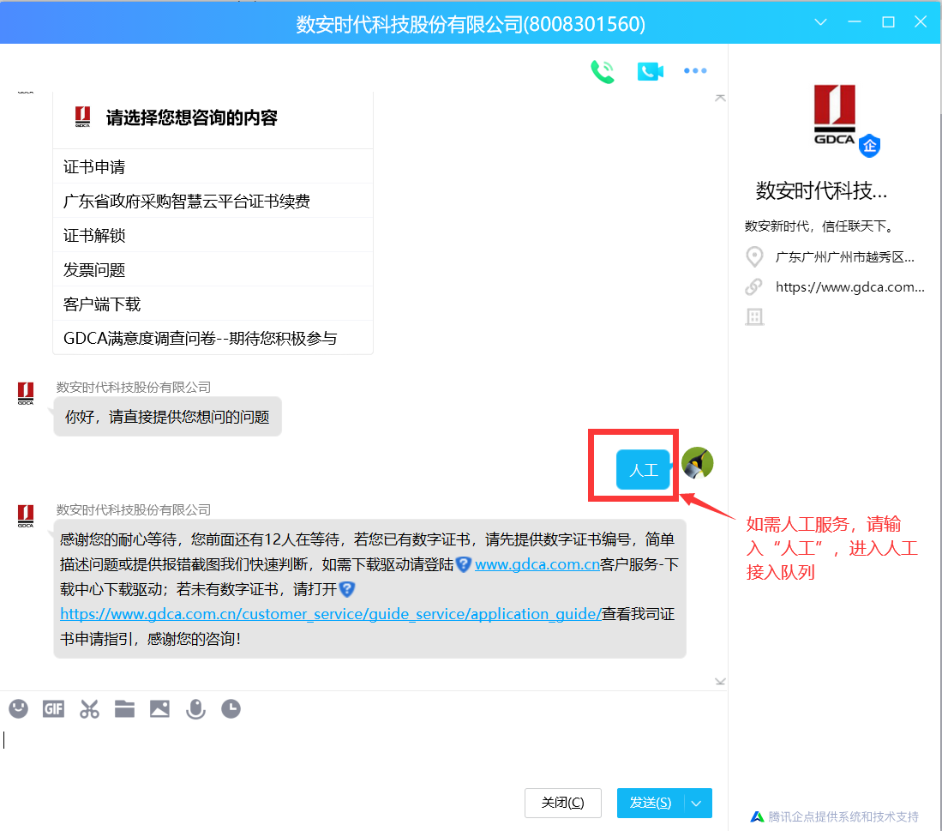This screenshot has width=942, height=831.
Task: Click the 请选择您想咨询的内容 card header
Action: coord(213,118)
